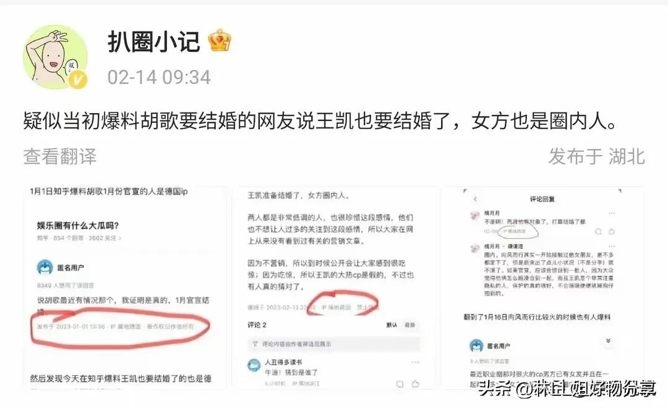Like the 人丑得多读书 comment with thumbs-up
668x409 pixels.
click(x=416, y=384)
